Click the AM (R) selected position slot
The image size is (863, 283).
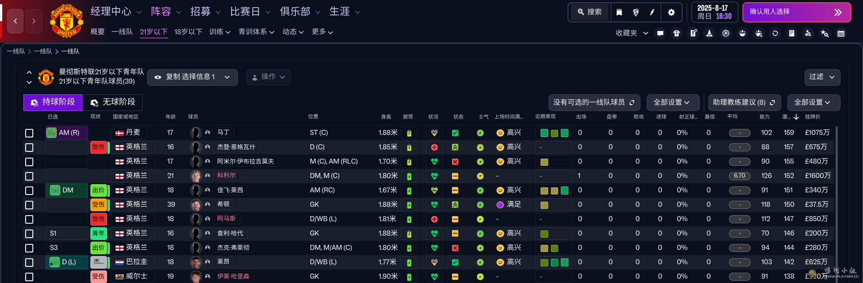(67, 133)
